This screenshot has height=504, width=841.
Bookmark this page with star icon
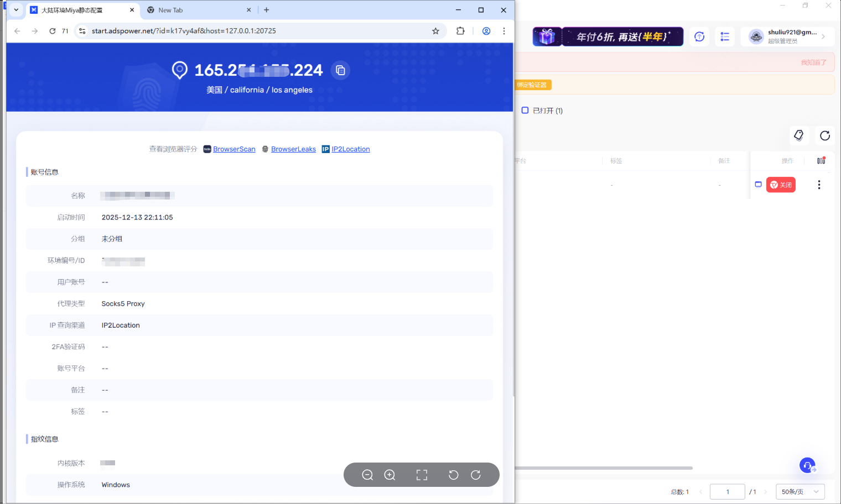click(435, 31)
